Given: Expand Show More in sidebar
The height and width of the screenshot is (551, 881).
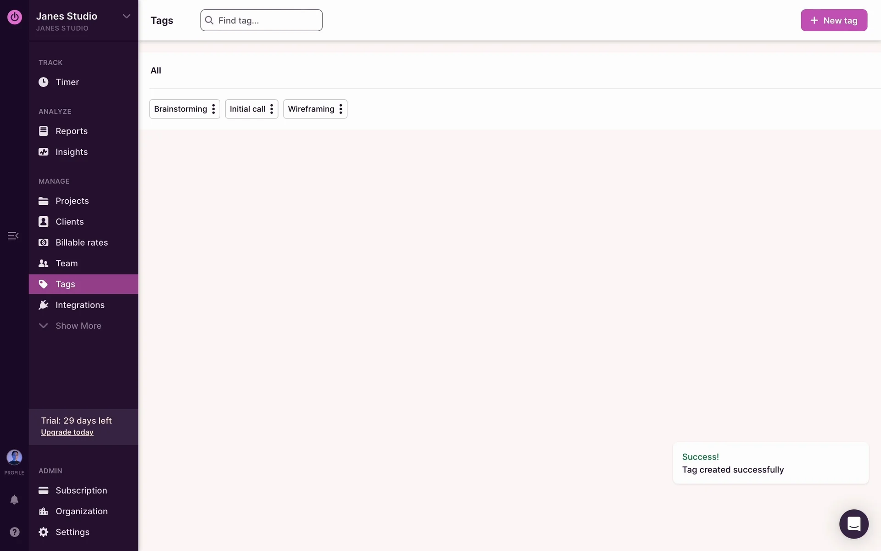Looking at the screenshot, I should (78, 326).
